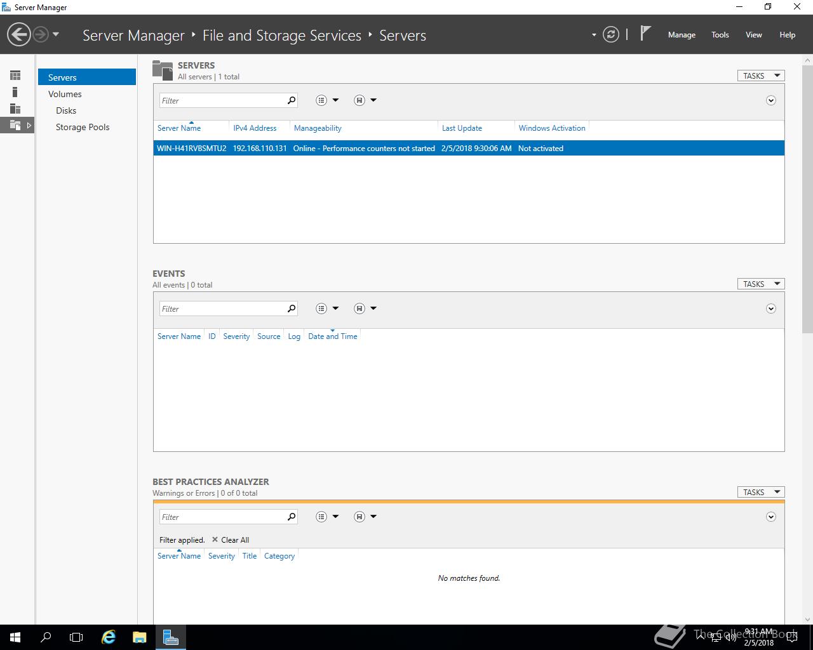The image size is (813, 650).
Task: Open the notifications flag
Action: (x=645, y=34)
